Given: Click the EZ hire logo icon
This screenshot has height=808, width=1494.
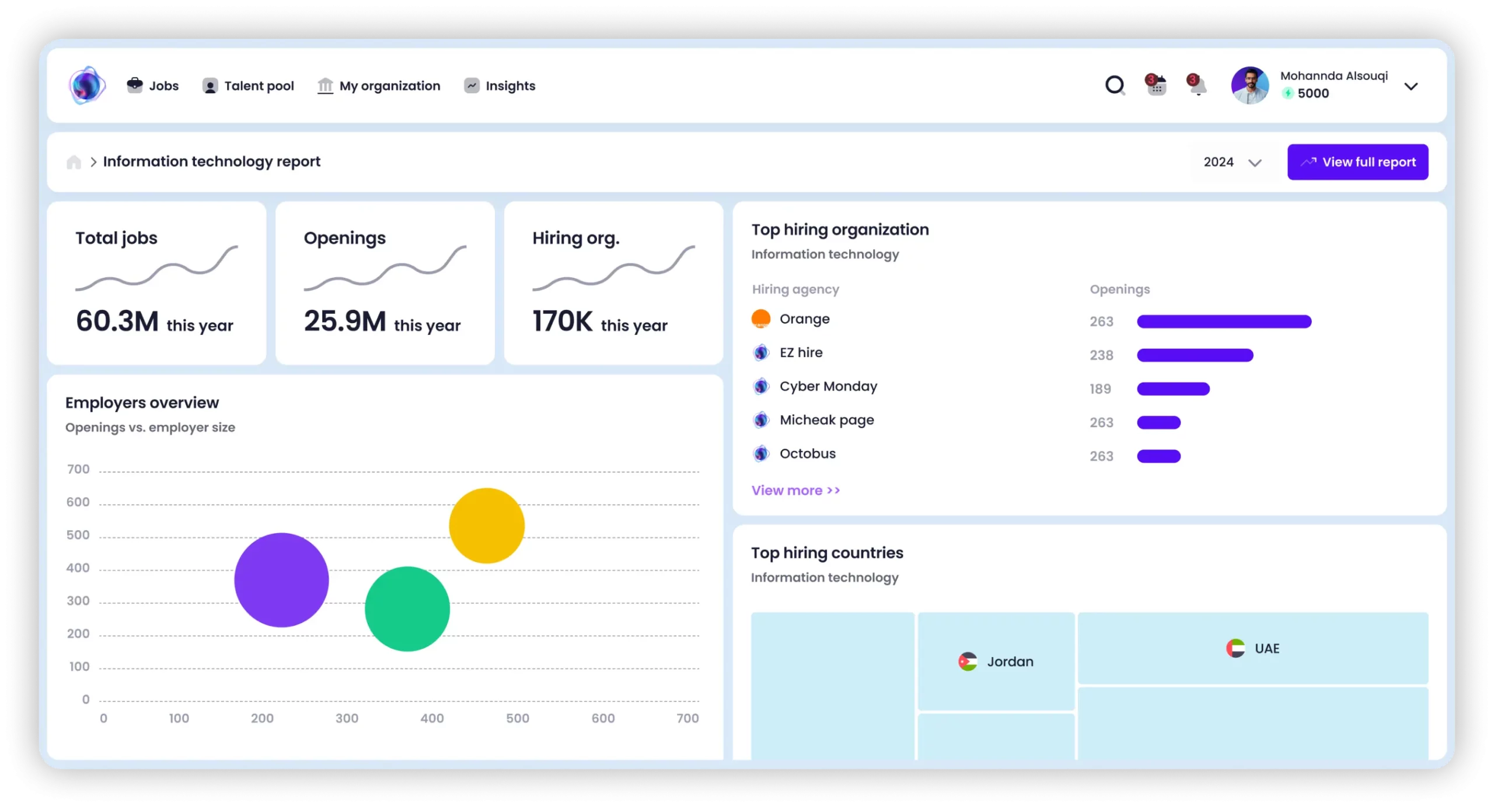Looking at the screenshot, I should [x=760, y=352].
